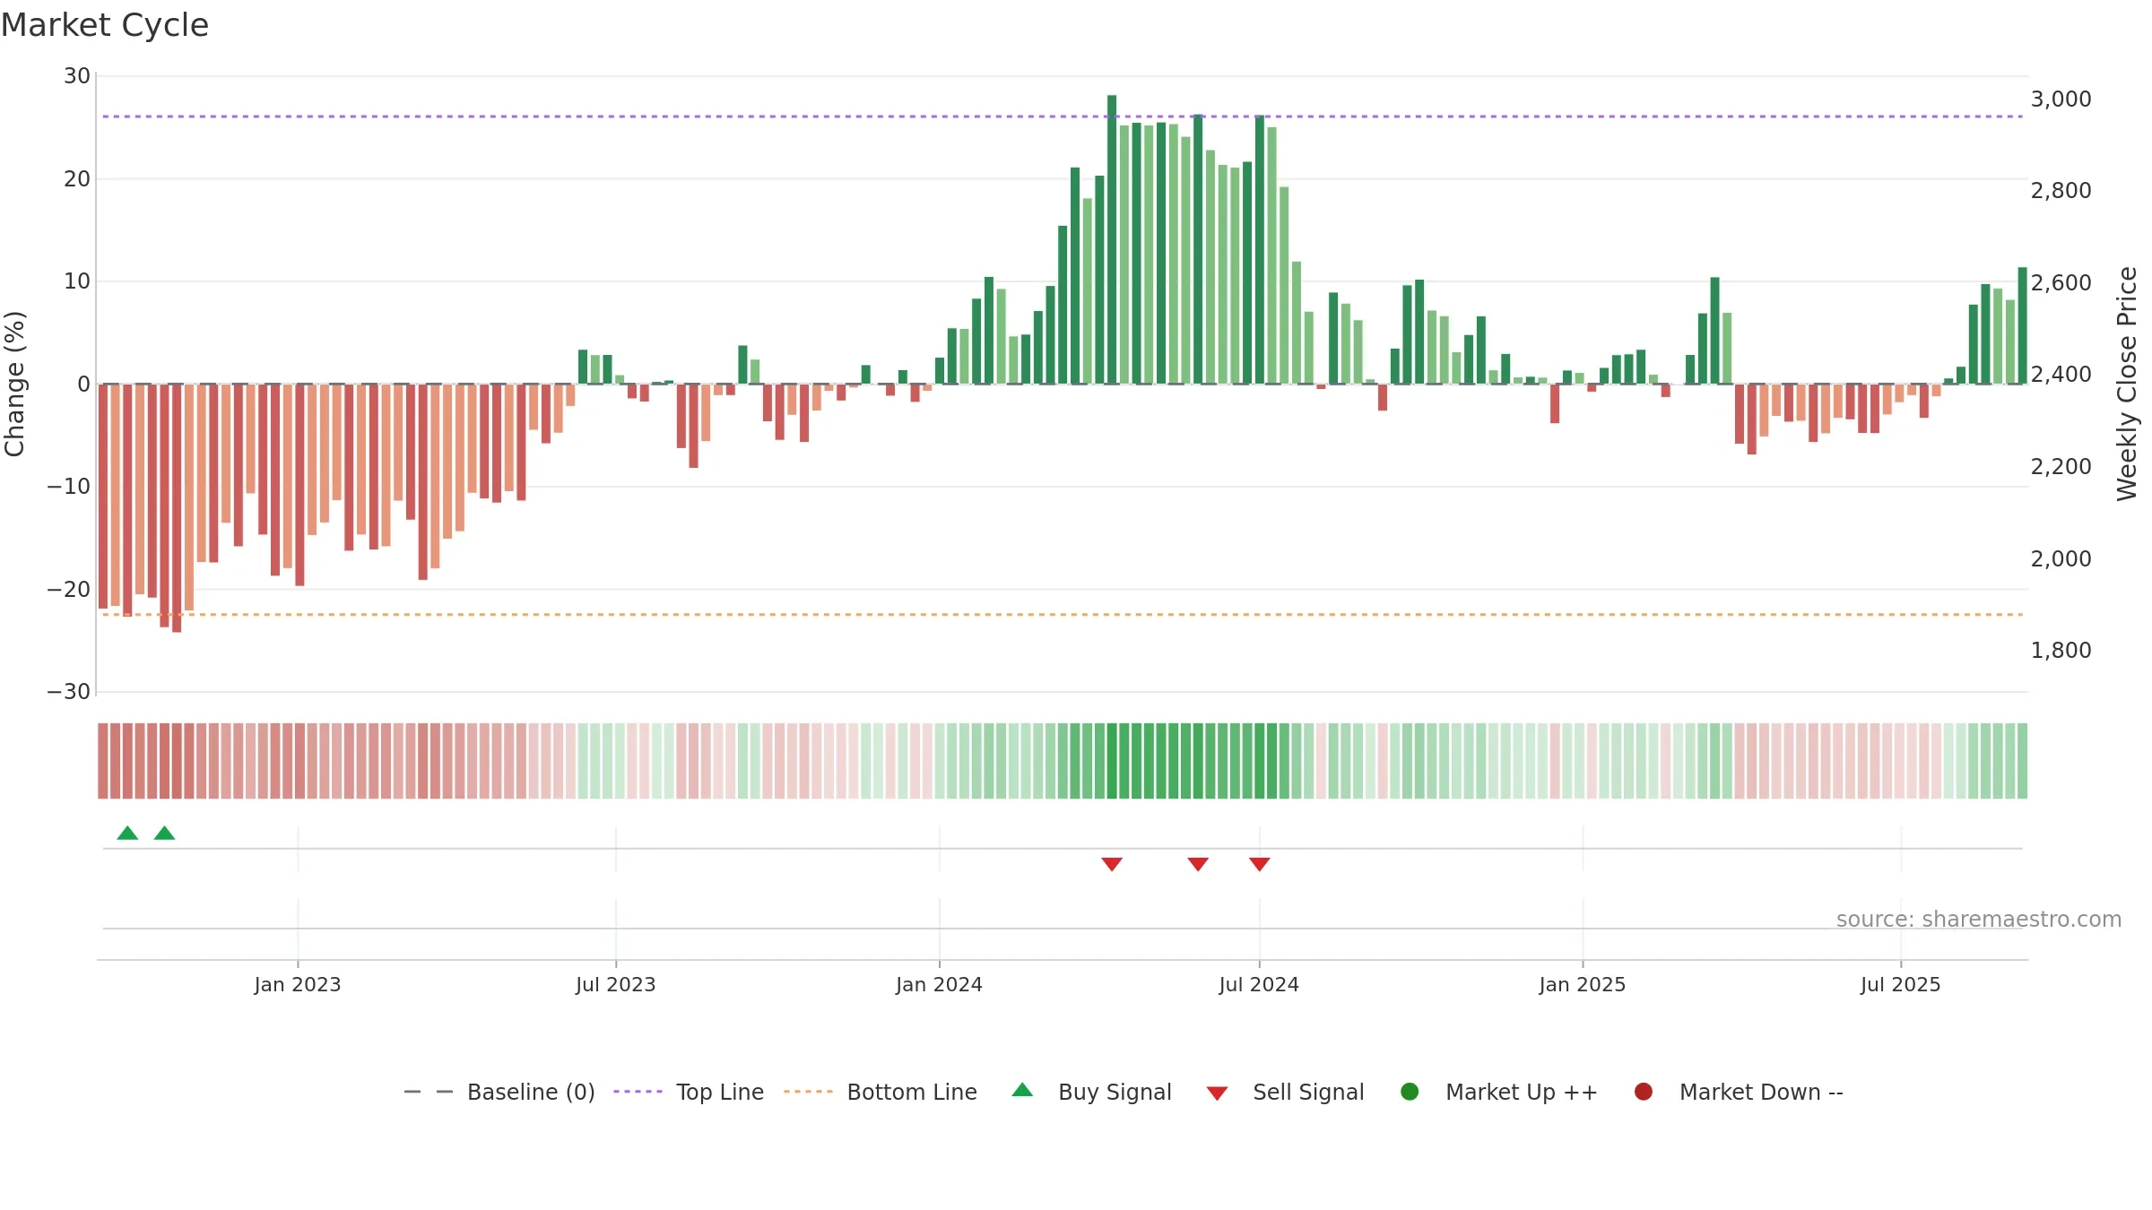Click the Jan 2025 axis label

click(x=1583, y=984)
